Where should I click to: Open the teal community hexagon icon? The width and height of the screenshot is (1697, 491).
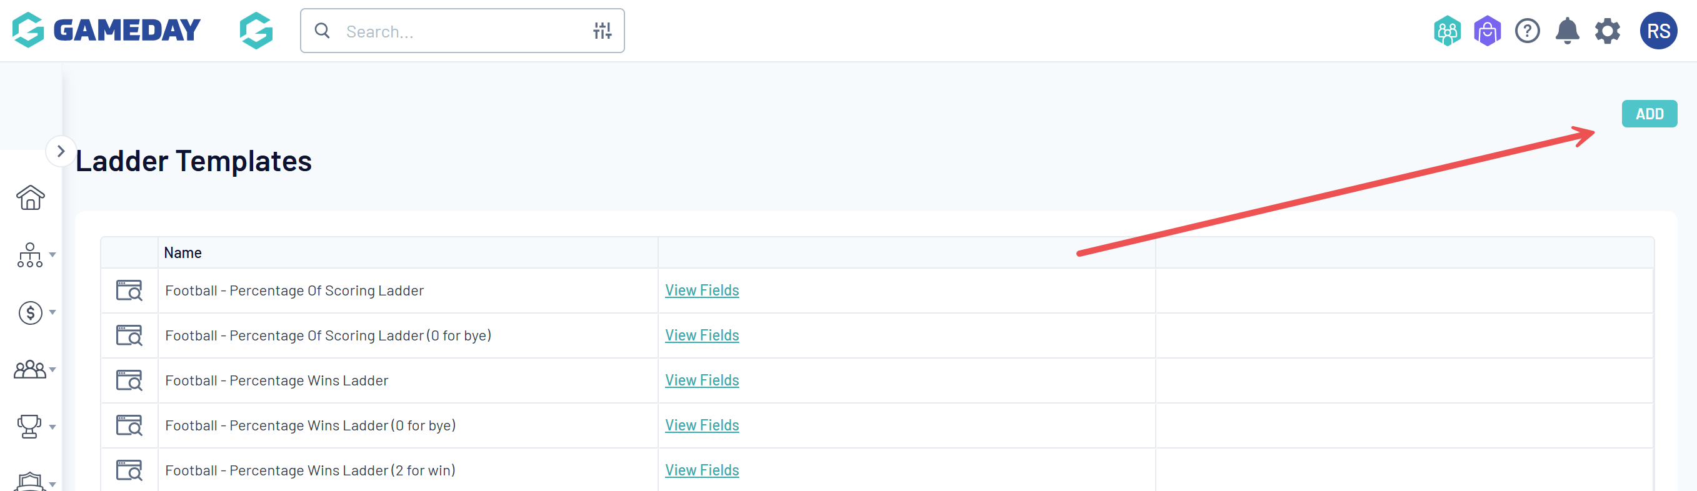(1448, 31)
